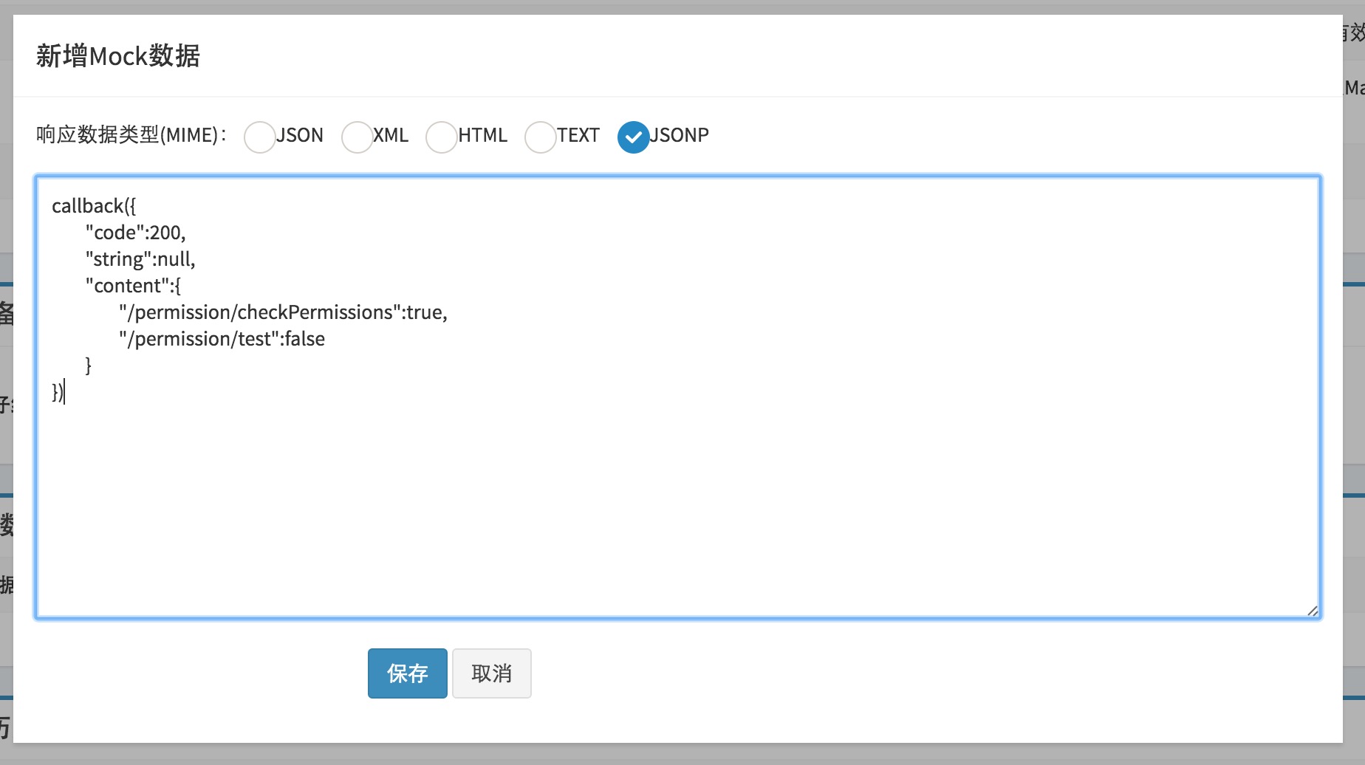Choose HTML as the MIME type

coord(442,137)
